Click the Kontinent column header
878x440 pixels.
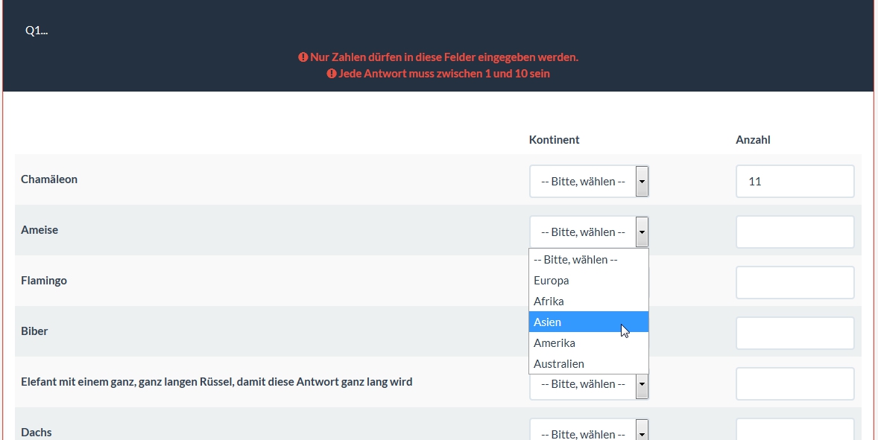click(x=554, y=140)
